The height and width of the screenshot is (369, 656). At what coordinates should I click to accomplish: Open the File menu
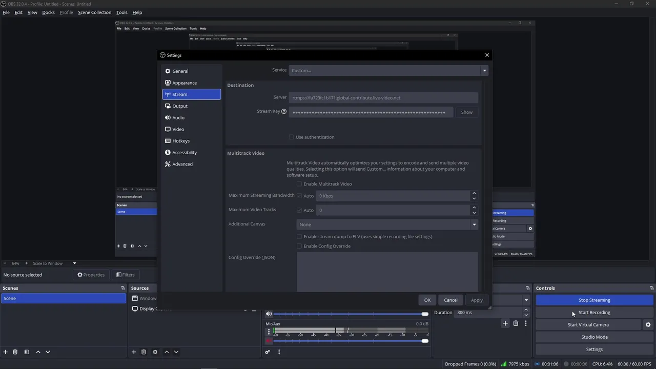(6, 12)
